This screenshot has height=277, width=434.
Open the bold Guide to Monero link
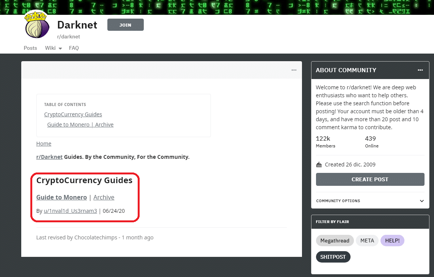61,197
